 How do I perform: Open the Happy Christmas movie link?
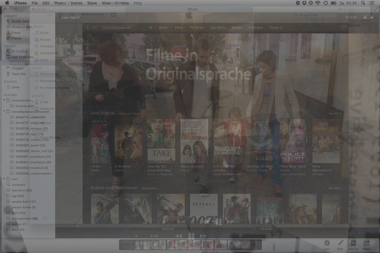tap(192, 167)
